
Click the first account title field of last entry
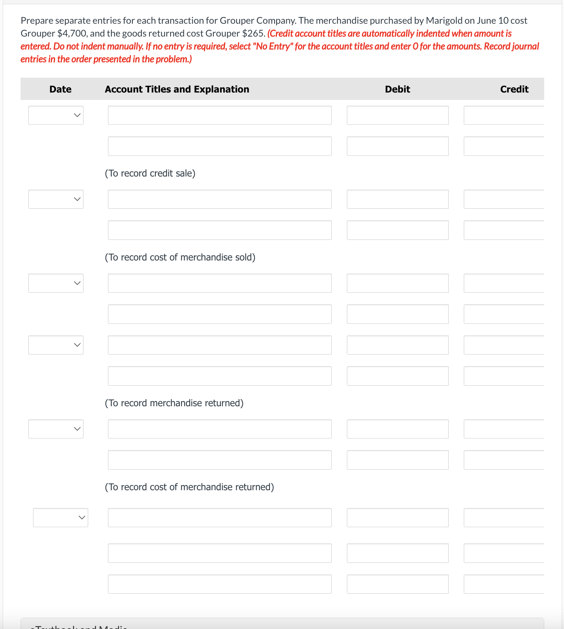(219, 517)
